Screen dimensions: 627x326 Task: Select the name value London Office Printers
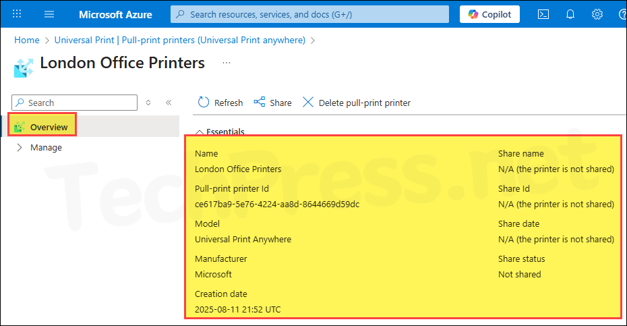[238, 169]
